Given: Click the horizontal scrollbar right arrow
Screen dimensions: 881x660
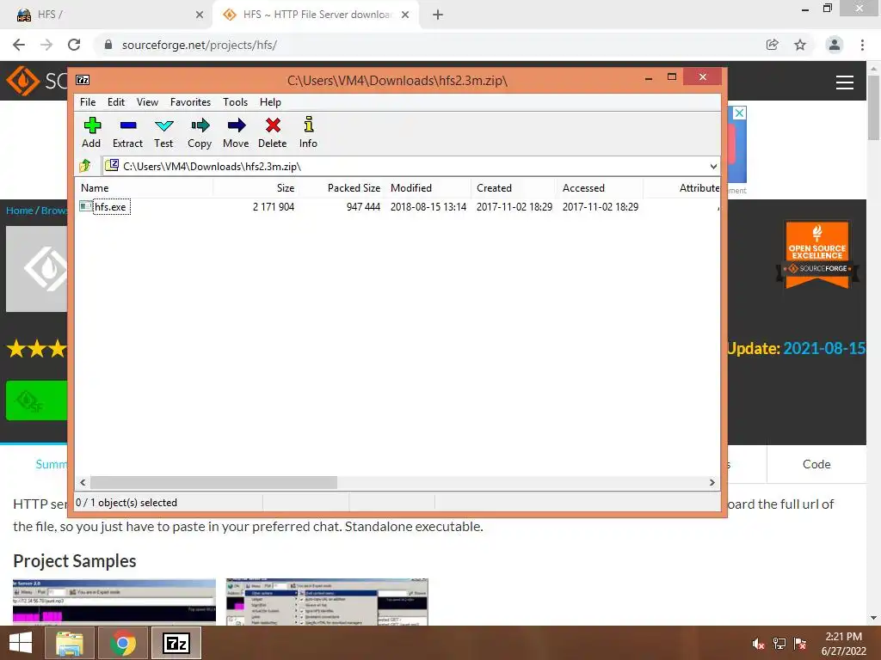Looking at the screenshot, I should (712, 483).
